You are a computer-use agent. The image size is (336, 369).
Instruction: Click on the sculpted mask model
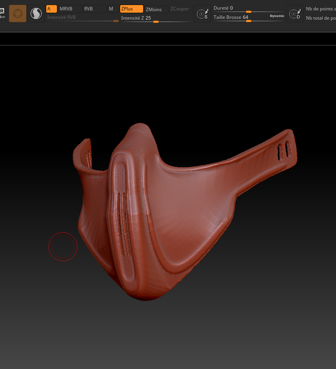[173, 212]
